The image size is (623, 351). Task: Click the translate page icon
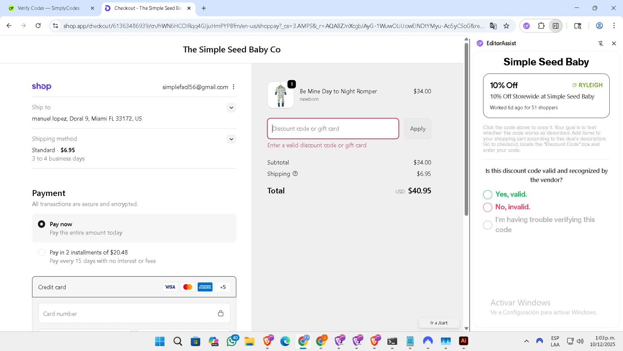click(493, 26)
